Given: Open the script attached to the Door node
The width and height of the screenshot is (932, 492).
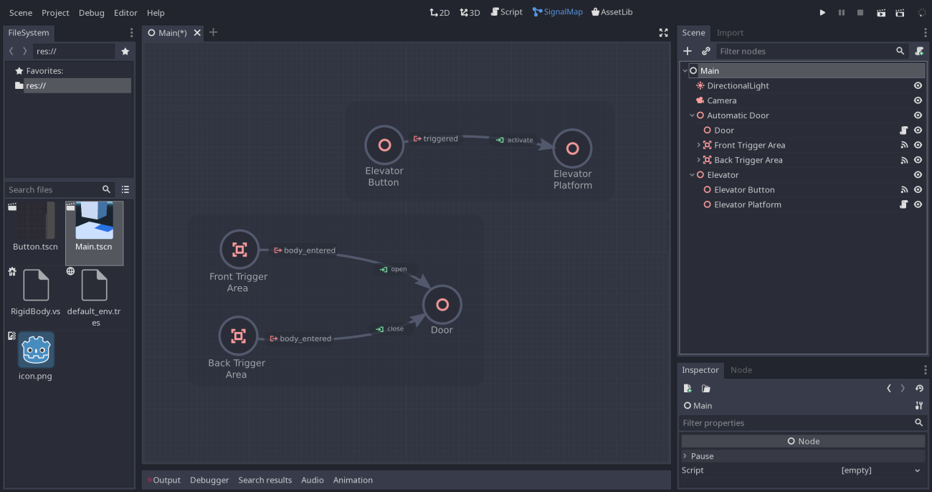Looking at the screenshot, I should click(905, 130).
